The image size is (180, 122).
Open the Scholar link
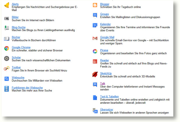tap(16, 58)
